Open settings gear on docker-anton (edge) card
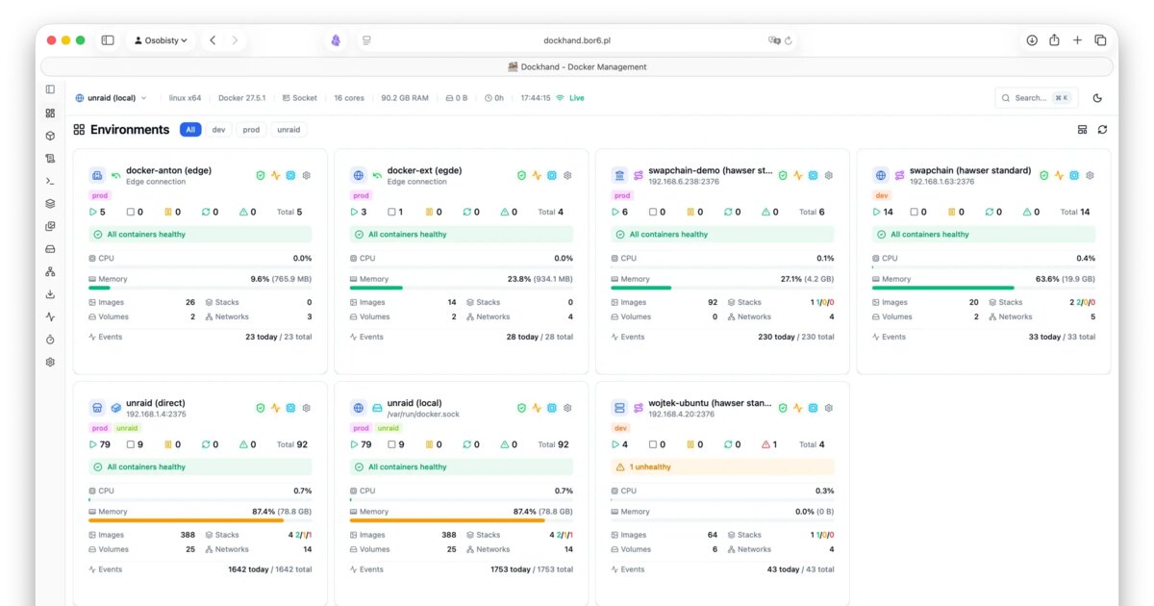 [x=307, y=175]
